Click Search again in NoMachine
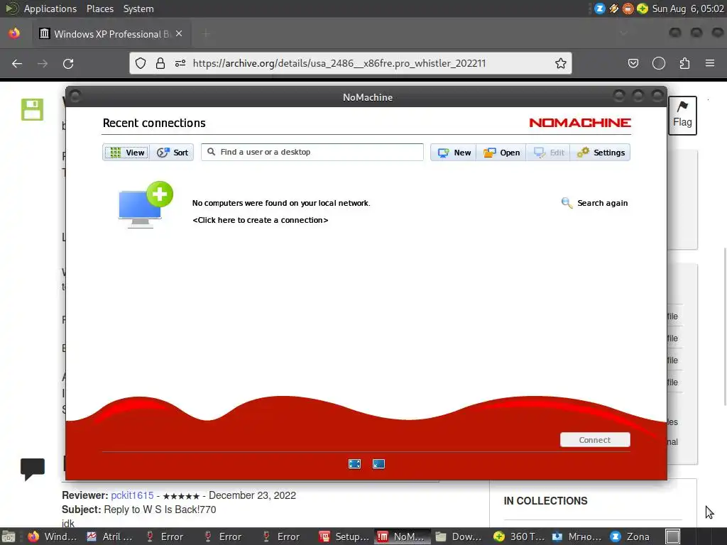 594,203
